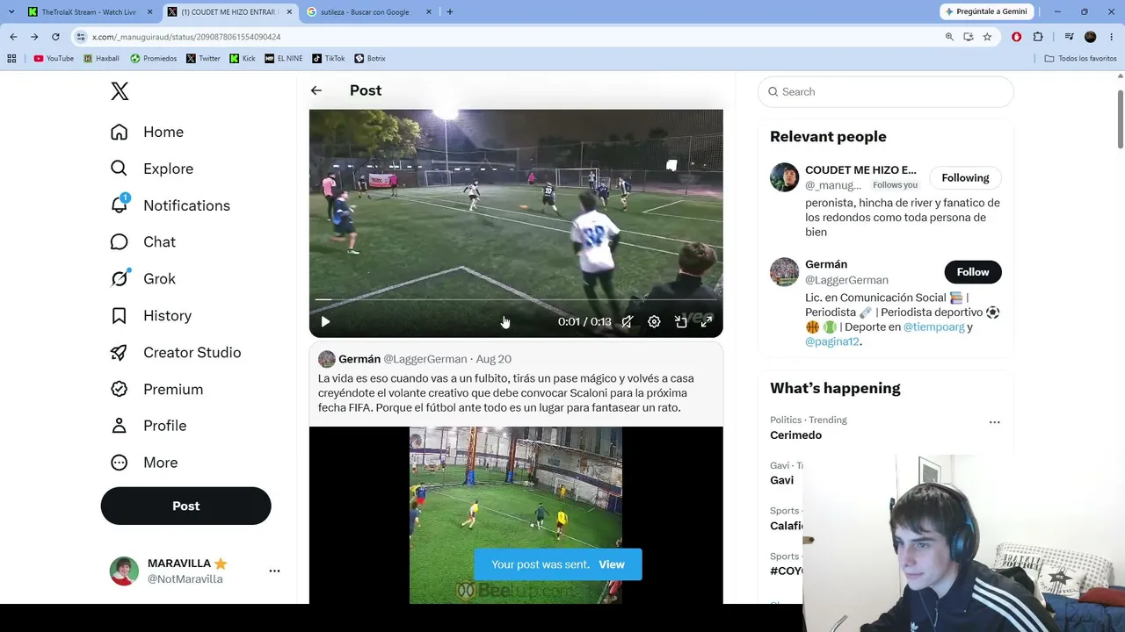Viewport: 1125px width, 632px height.
Task: Open the apps grid in bookmarks bar
Action: pos(11,59)
